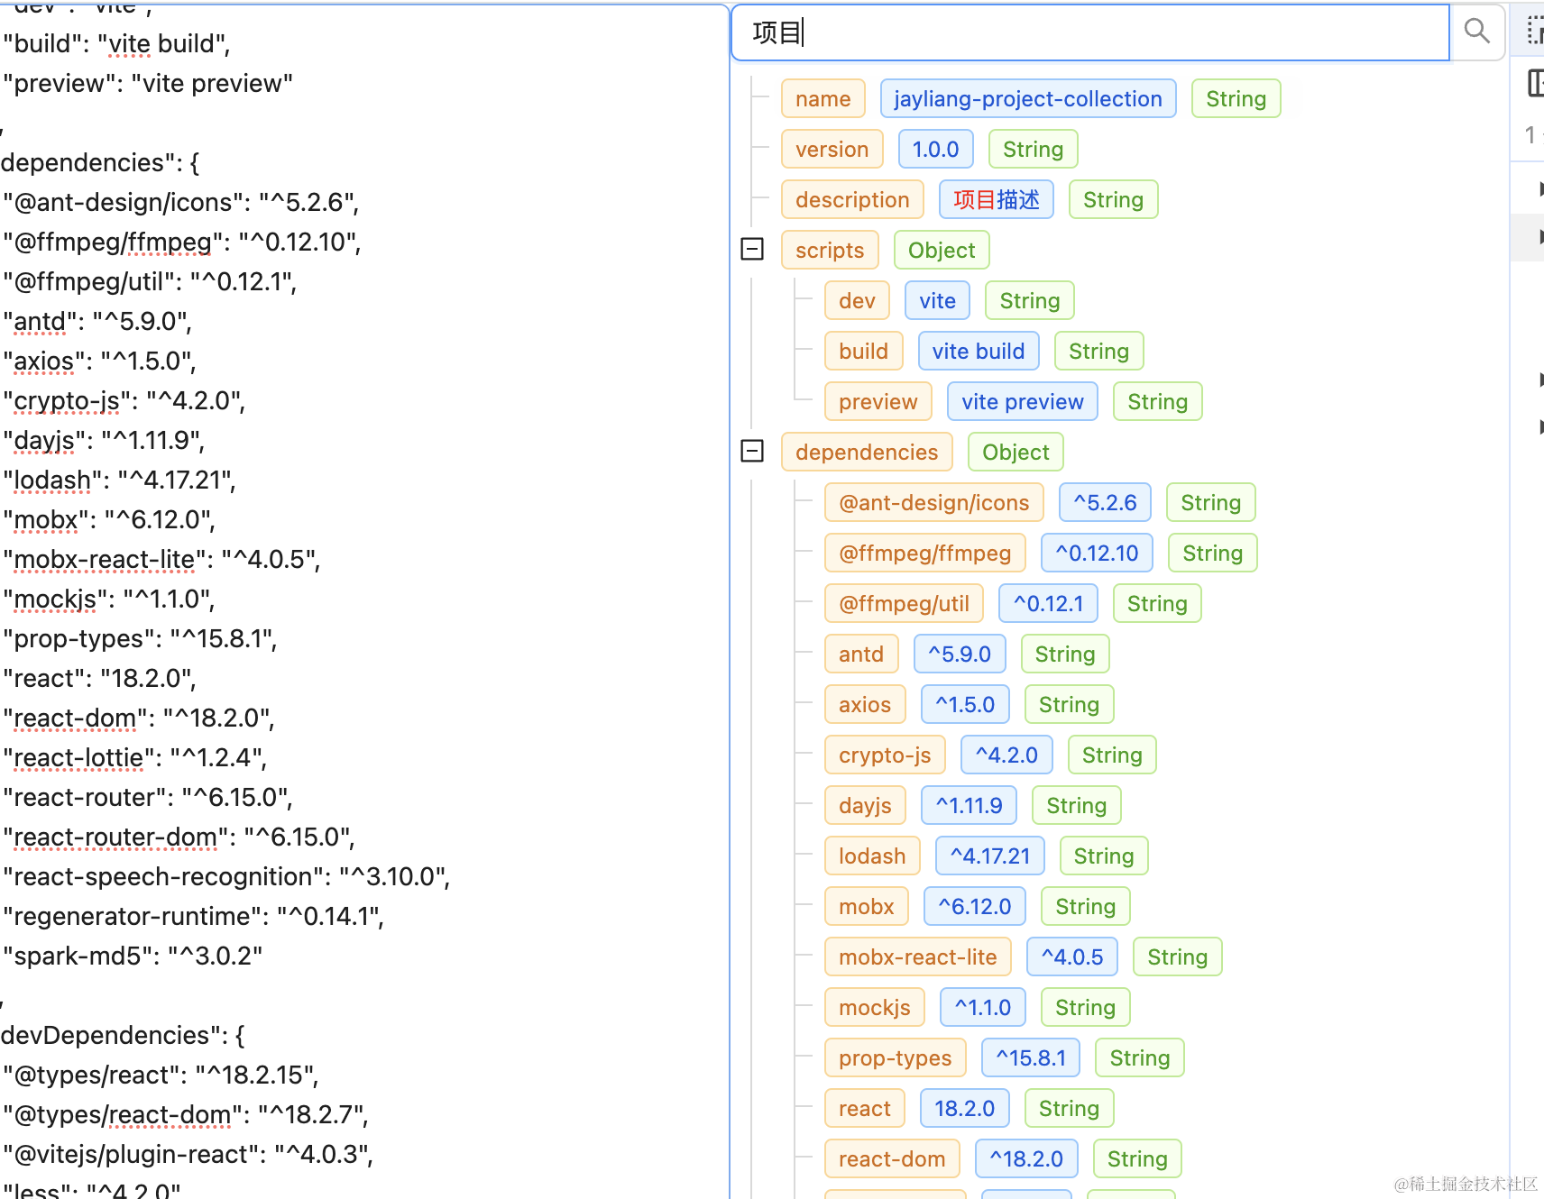The width and height of the screenshot is (1544, 1199).
Task: Click the ^4.0.5 value tag
Action: (x=1072, y=957)
